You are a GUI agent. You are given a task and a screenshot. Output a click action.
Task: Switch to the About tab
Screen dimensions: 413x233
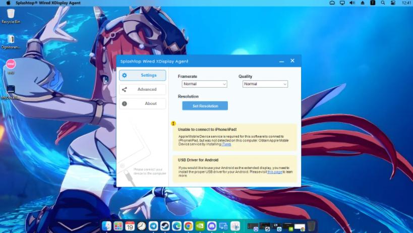pos(143,104)
